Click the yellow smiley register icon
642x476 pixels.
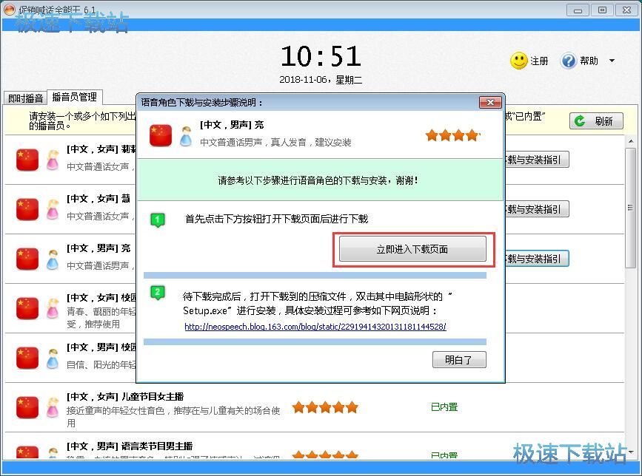click(518, 61)
